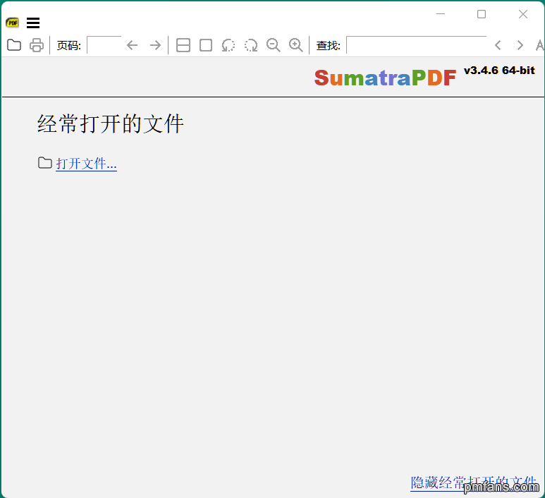Go to previous page arrow

132,45
